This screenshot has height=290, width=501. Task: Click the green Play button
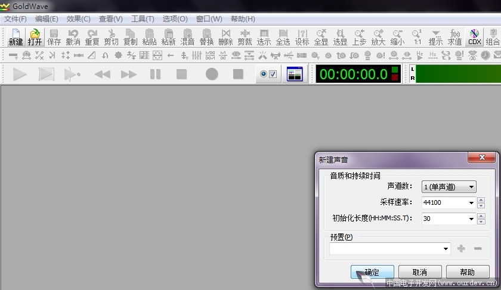point(20,74)
